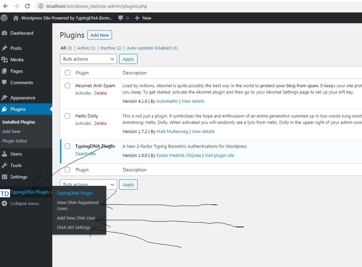
Task: Click the Appearance paintbrush icon
Action: coord(4,97)
